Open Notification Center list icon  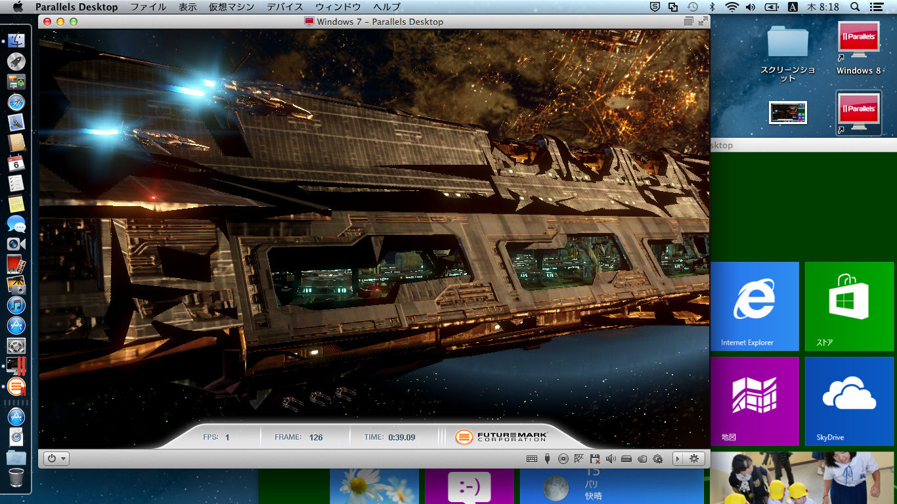click(876, 7)
